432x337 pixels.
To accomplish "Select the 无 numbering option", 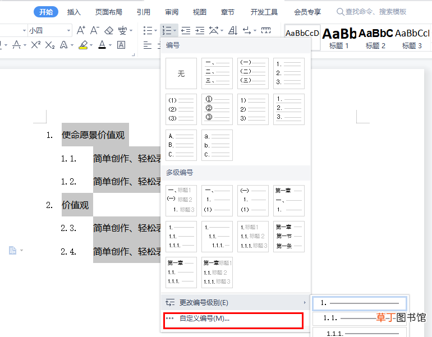I will 181,73.
